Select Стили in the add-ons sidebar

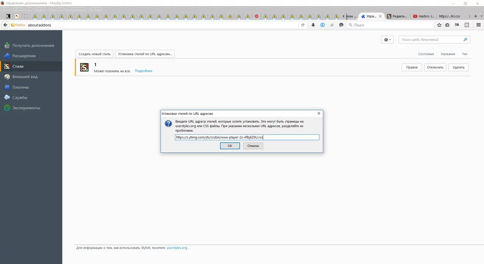[x=17, y=66]
